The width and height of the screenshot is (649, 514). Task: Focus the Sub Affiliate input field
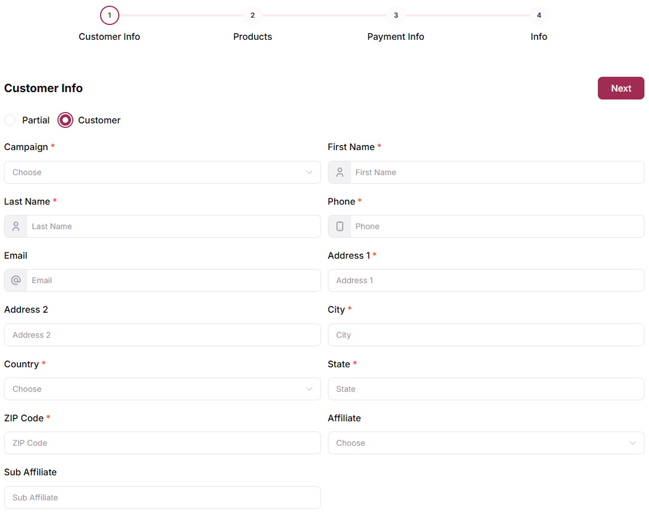(163, 498)
